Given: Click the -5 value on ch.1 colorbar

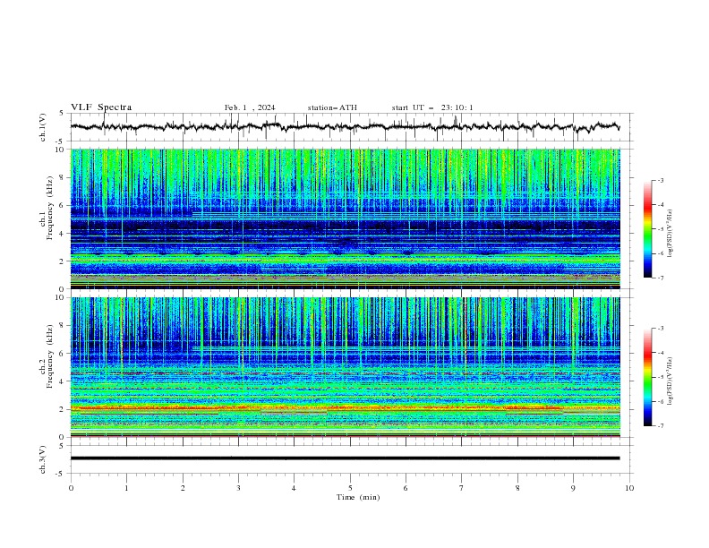Looking at the screenshot, I should click(x=660, y=229).
